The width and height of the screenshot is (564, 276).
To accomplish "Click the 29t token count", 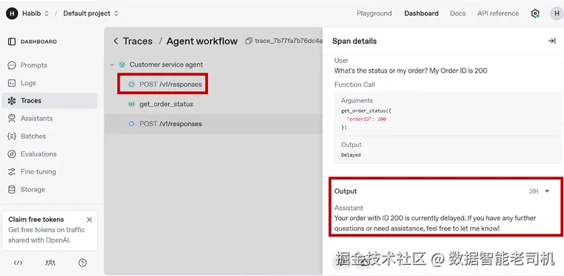I will click(534, 191).
